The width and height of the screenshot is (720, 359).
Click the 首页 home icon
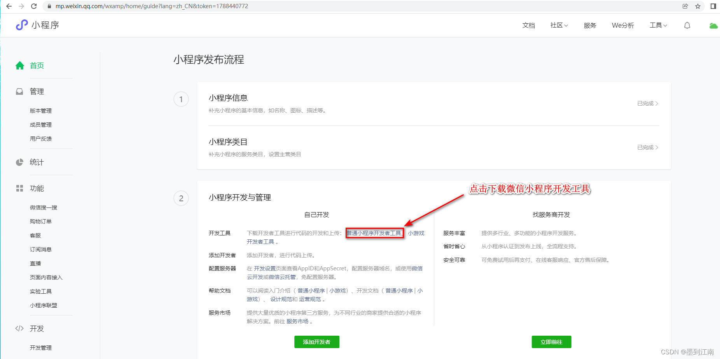click(x=20, y=65)
